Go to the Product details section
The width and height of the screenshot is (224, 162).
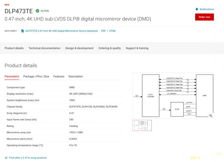[x=14, y=48]
